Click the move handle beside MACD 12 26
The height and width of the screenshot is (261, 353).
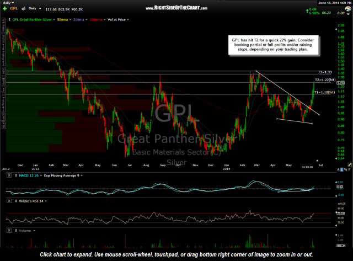point(16,175)
